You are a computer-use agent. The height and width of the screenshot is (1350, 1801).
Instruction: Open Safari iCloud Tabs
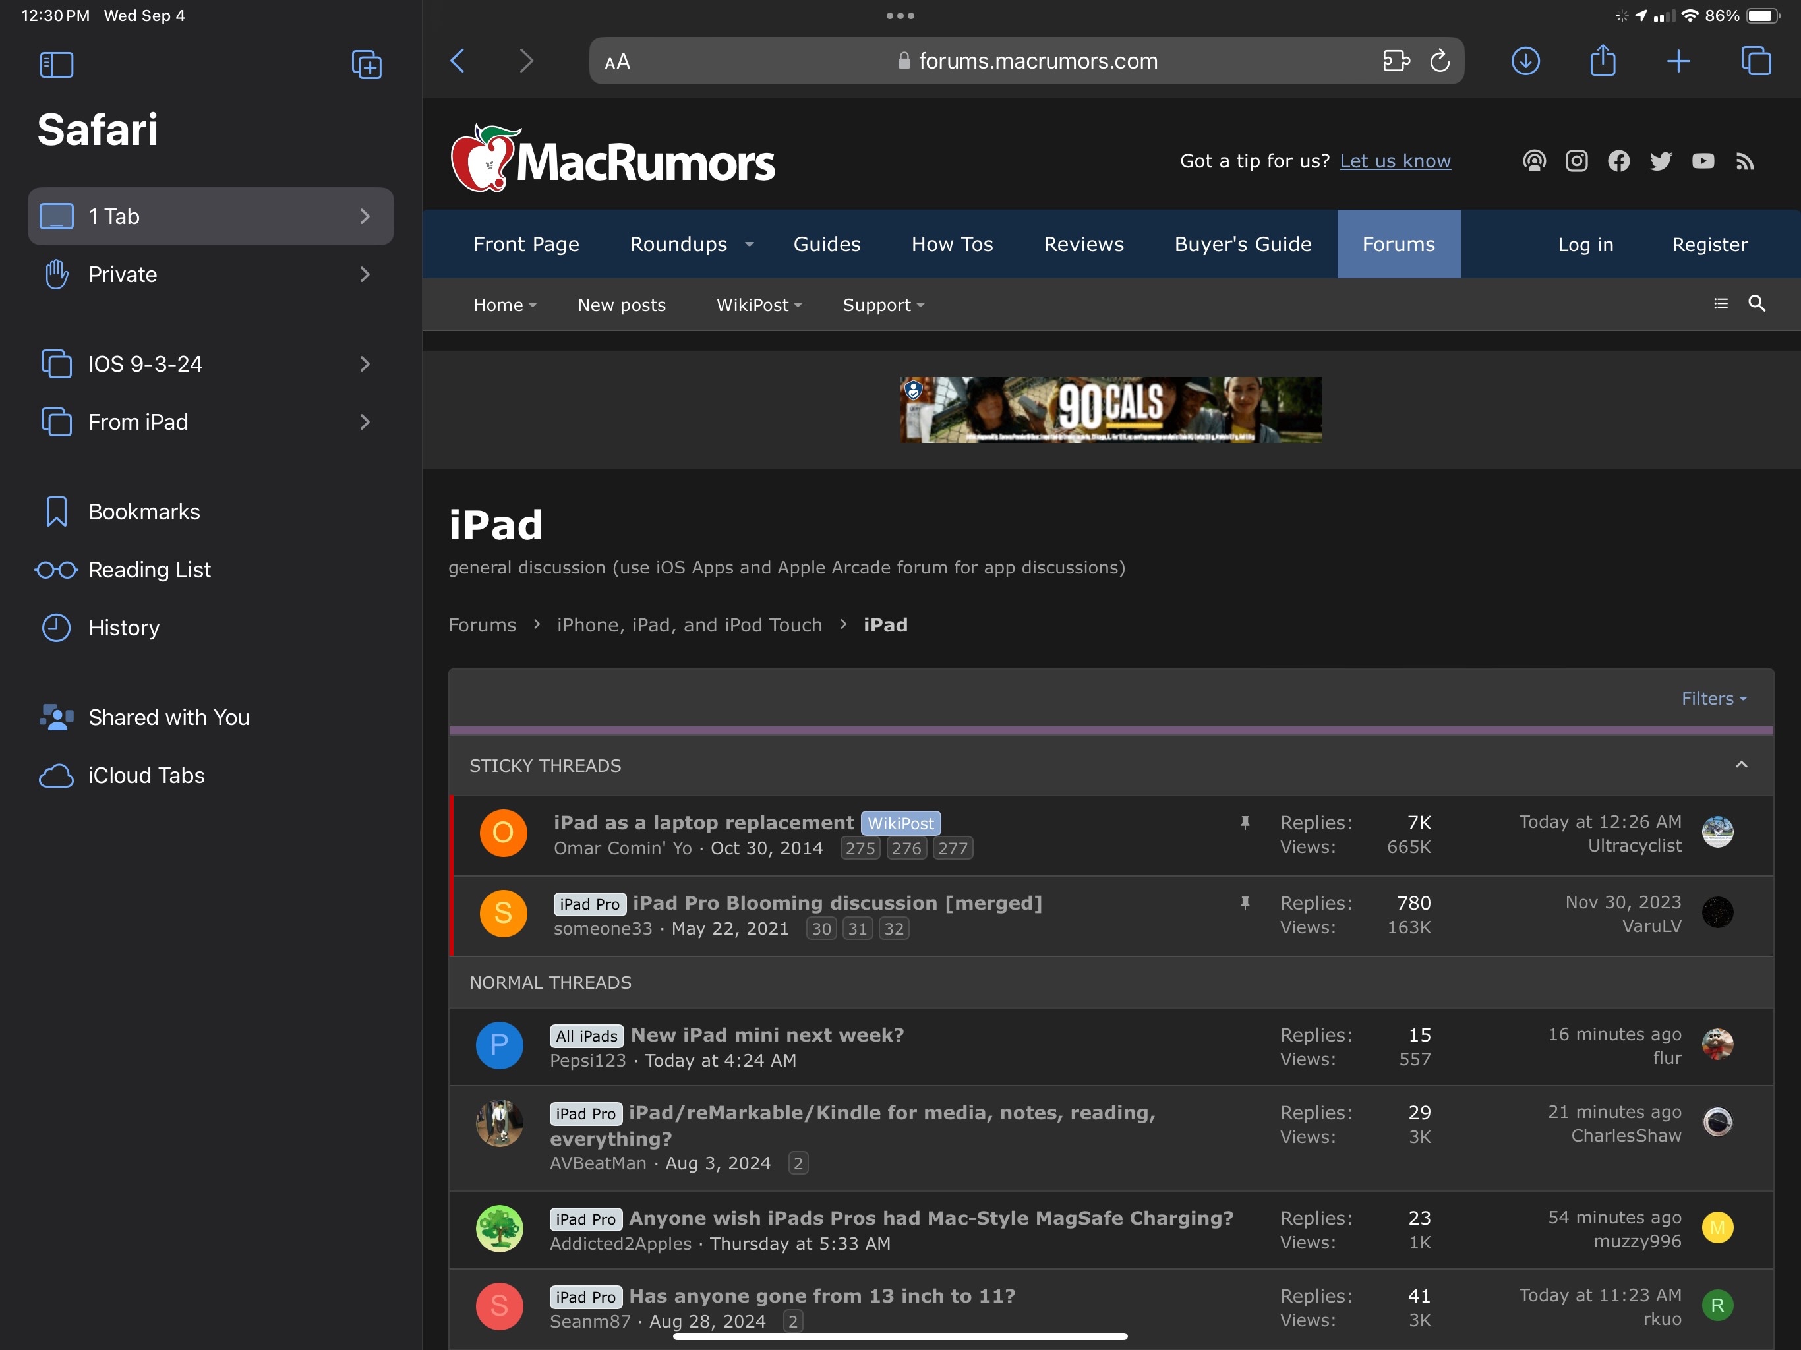click(146, 775)
